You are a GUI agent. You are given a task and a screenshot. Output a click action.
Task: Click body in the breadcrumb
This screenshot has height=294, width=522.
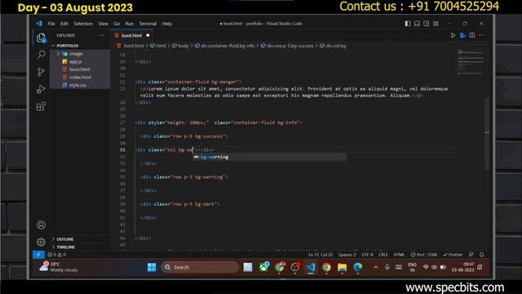tap(183, 46)
